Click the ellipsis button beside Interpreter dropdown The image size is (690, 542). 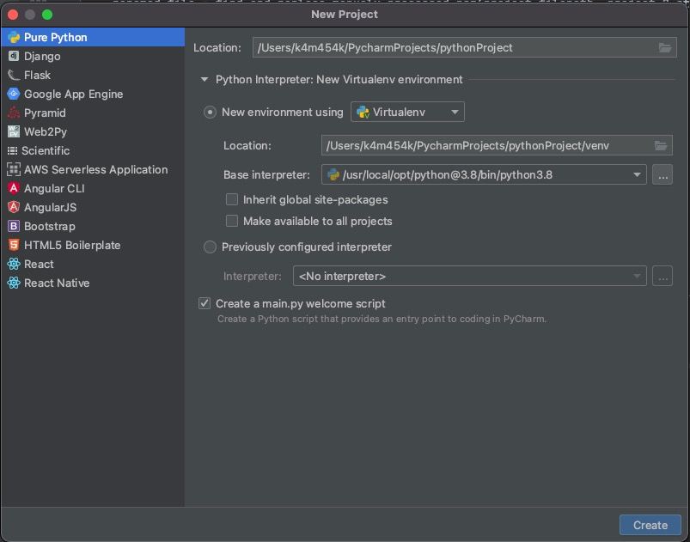coord(663,276)
